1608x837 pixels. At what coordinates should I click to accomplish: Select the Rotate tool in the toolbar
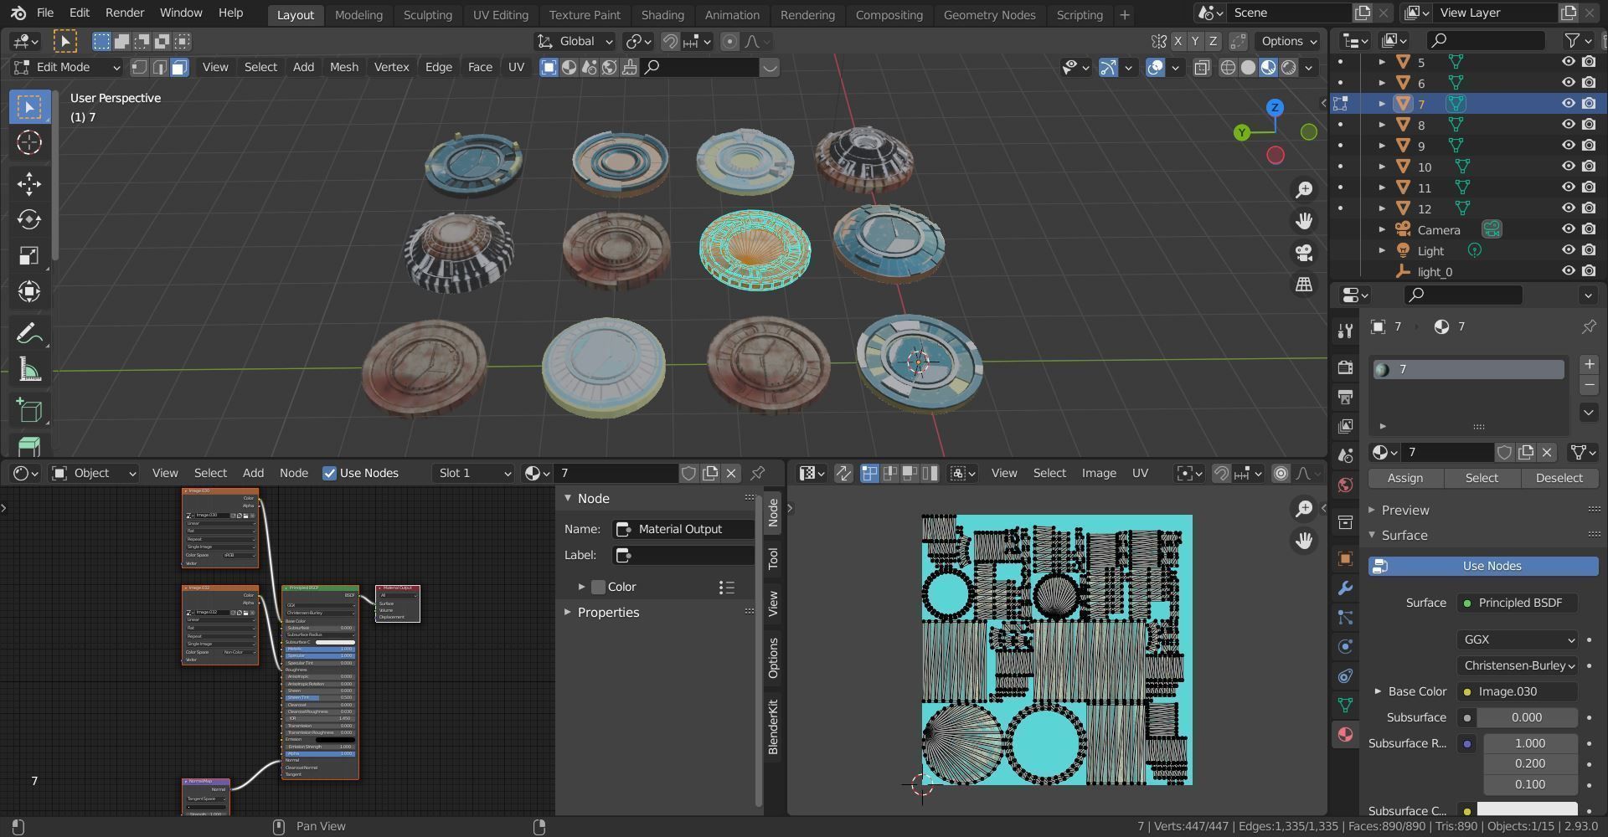pyautogui.click(x=29, y=219)
